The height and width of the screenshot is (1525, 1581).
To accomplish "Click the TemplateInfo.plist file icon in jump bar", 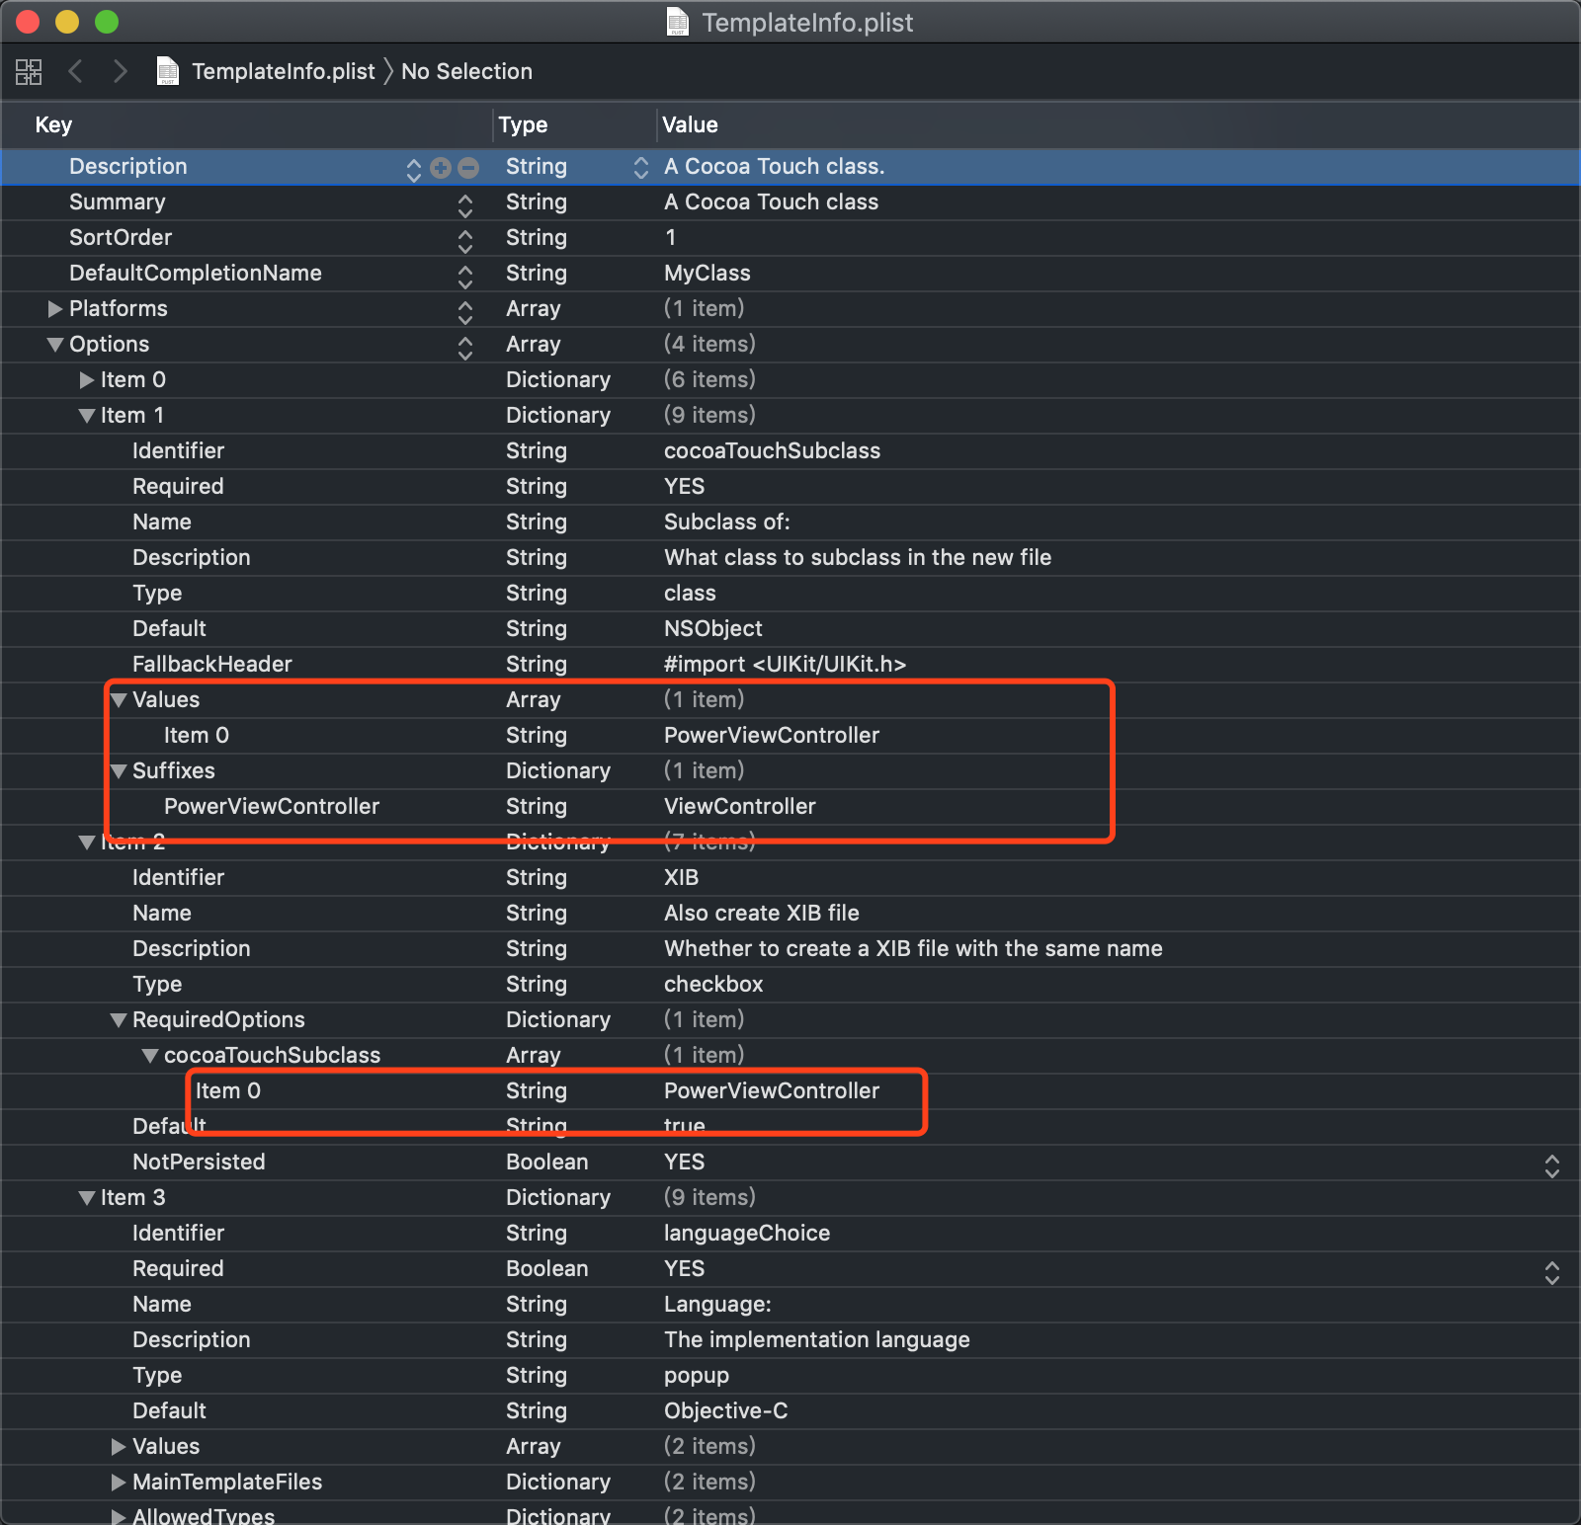I will pyautogui.click(x=168, y=71).
